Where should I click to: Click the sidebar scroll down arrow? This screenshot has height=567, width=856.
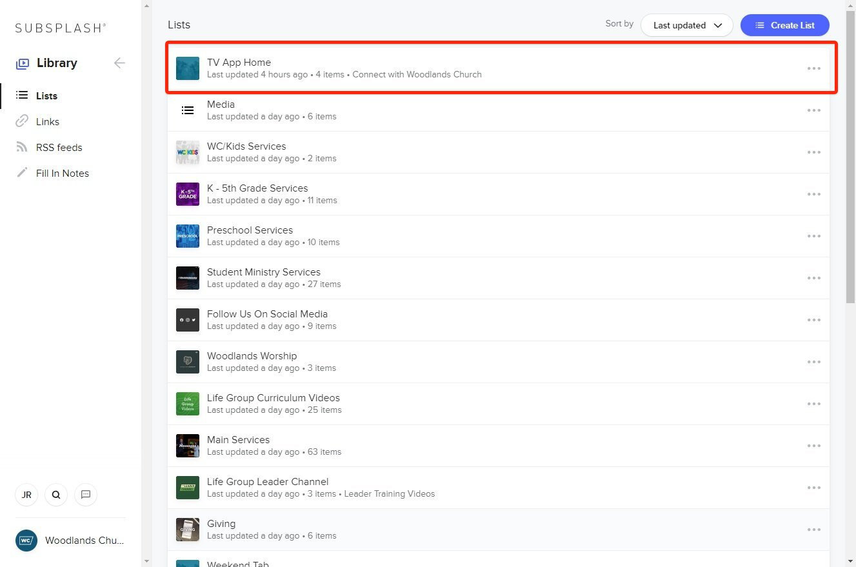point(146,561)
